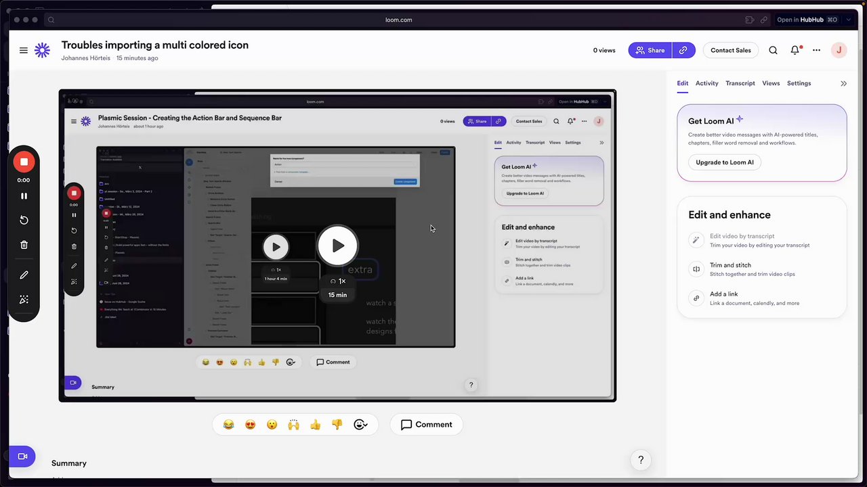The width and height of the screenshot is (867, 487).
Task: Open search using the magnifier icon in the page header
Action: coord(773,50)
